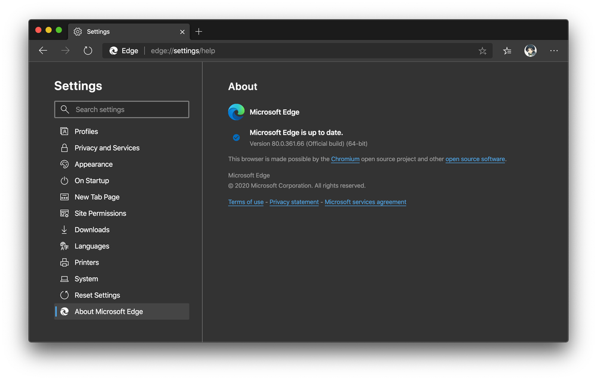Open Reset Settings section
This screenshot has width=597, height=380.
pos(122,295)
